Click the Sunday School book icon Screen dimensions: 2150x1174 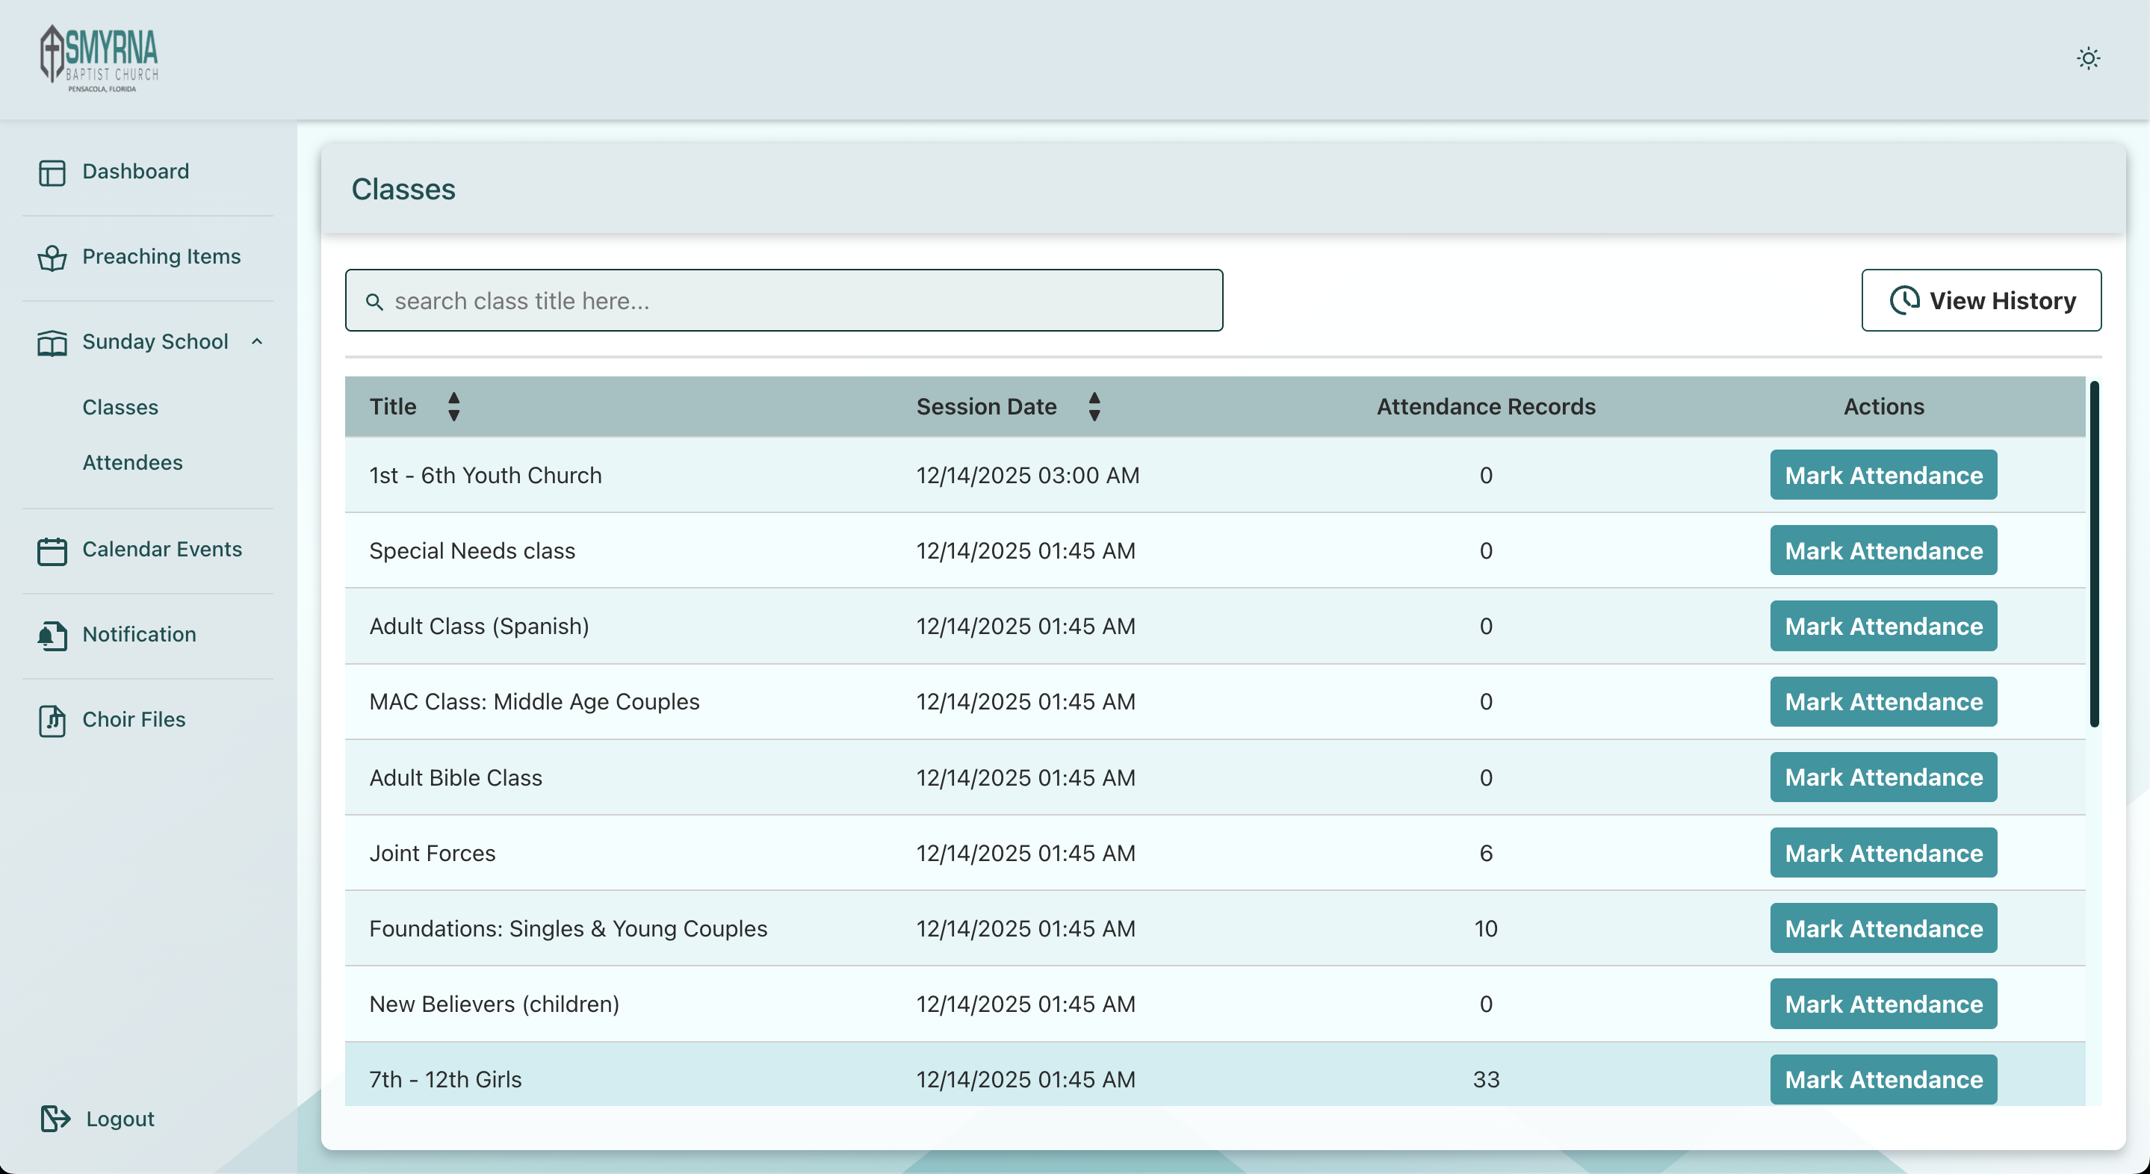52,343
